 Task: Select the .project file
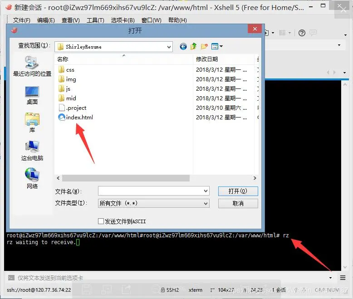click(x=72, y=108)
